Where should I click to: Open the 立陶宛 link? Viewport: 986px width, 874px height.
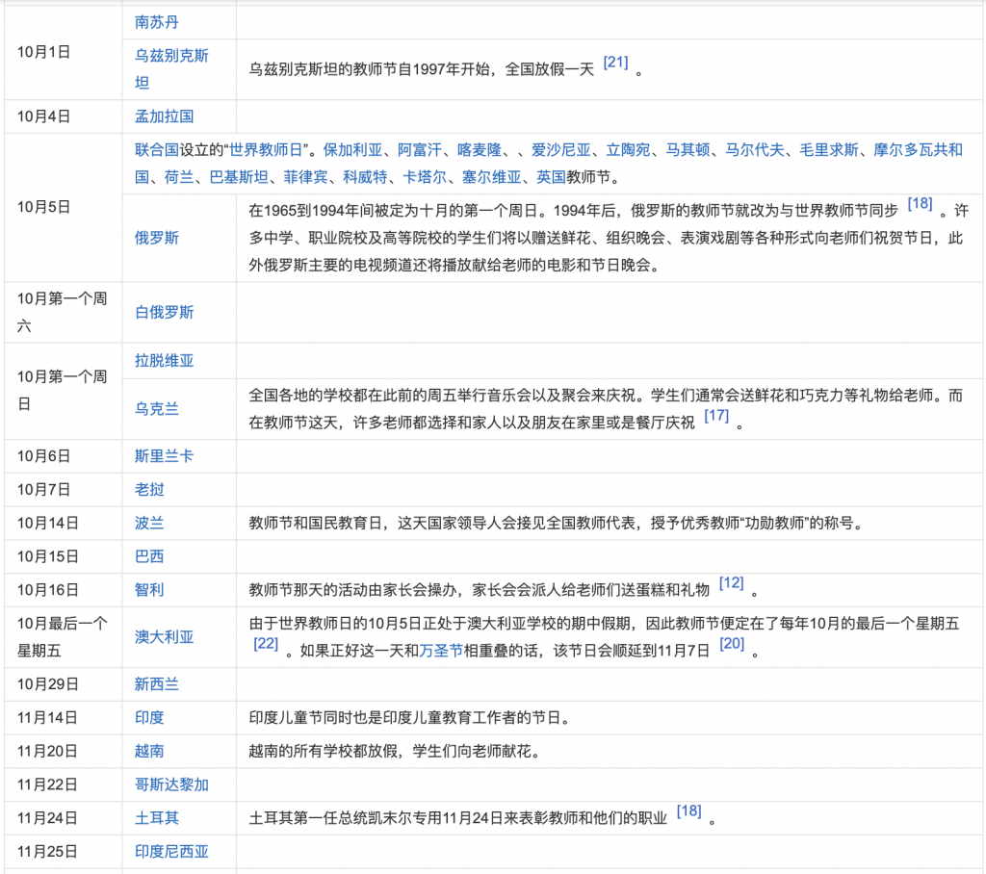coord(628,150)
